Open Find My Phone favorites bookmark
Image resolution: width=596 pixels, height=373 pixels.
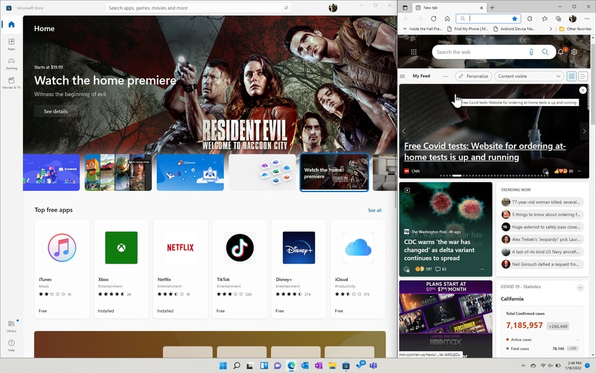[467, 29]
